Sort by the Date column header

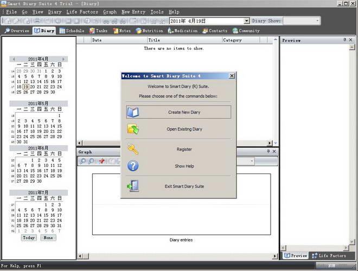point(119,40)
